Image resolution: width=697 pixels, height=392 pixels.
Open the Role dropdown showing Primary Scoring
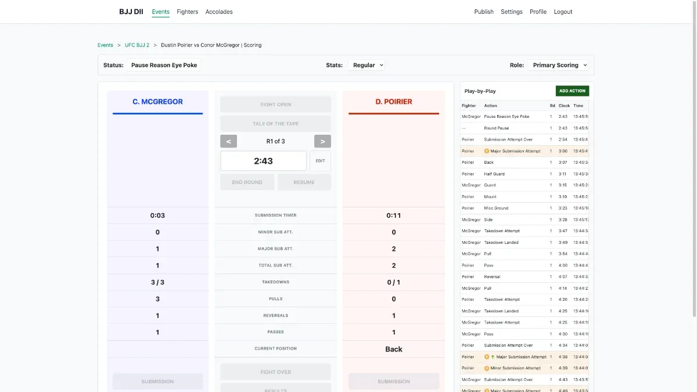[558, 66]
